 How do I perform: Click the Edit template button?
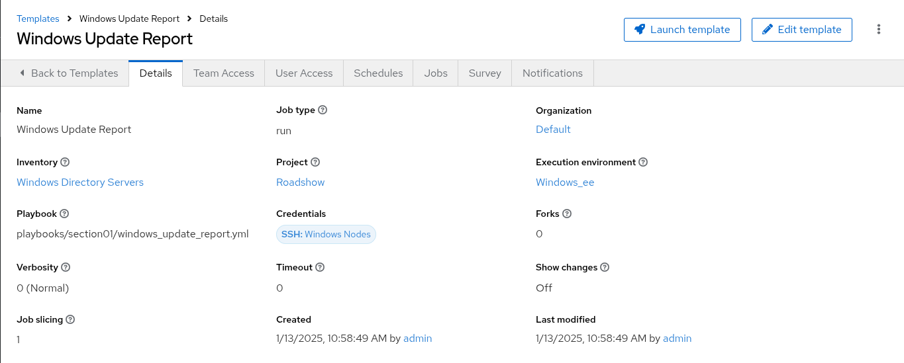802,30
